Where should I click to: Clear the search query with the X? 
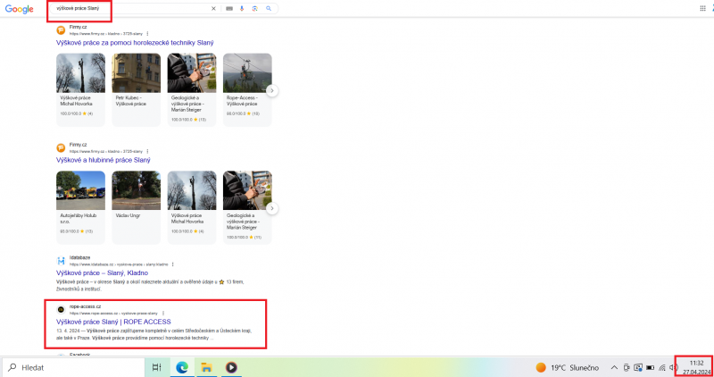[213, 9]
